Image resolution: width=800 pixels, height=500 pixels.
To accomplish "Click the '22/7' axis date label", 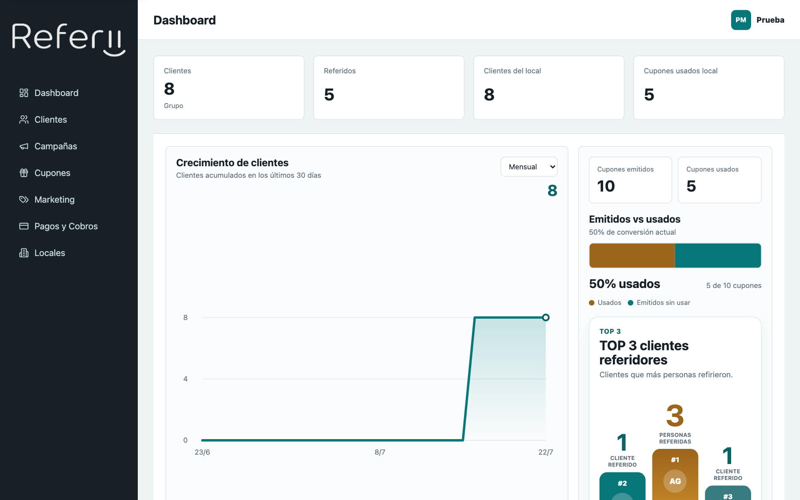I will [546, 452].
